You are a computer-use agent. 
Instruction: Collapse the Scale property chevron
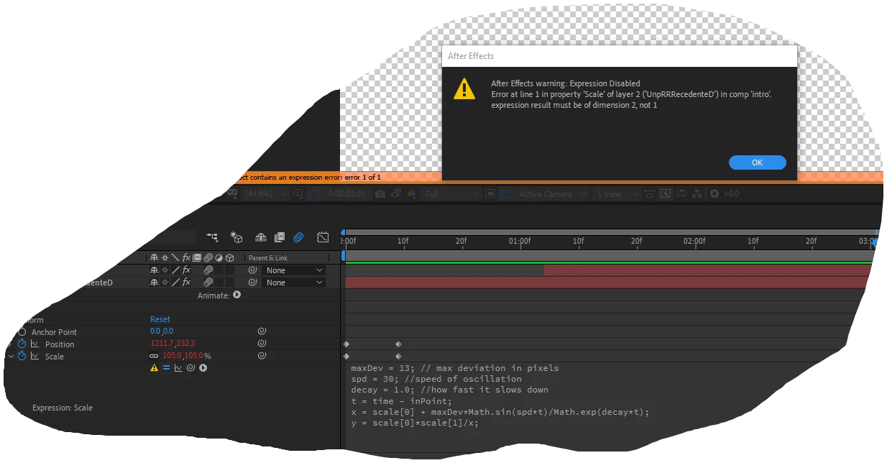[x=10, y=357]
